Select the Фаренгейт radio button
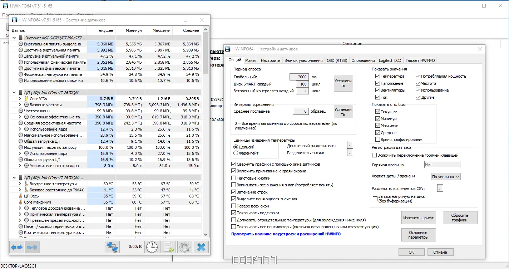509x269 pixels. (x=236, y=153)
